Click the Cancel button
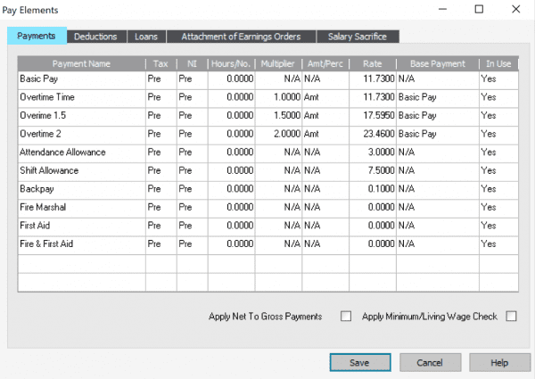 click(x=430, y=362)
